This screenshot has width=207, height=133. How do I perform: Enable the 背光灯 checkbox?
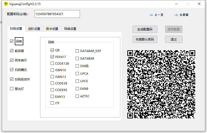pyautogui.click(x=12, y=88)
